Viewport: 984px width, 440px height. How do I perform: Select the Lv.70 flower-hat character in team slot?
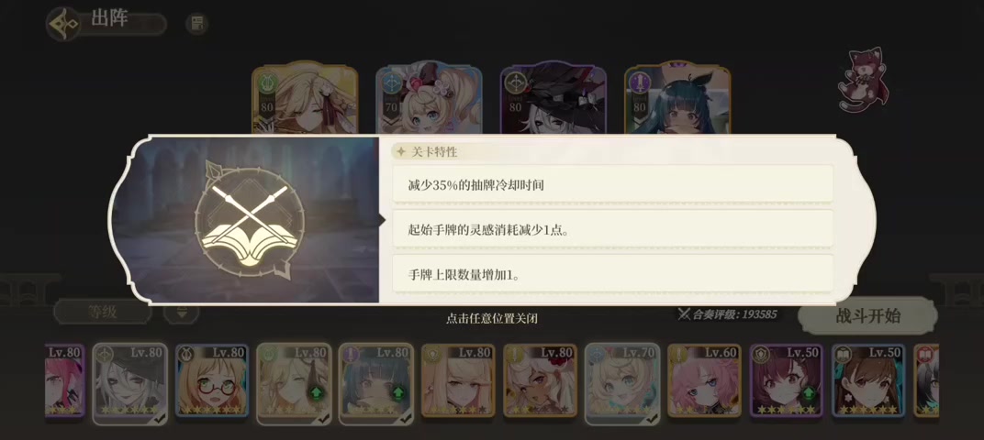point(429,98)
